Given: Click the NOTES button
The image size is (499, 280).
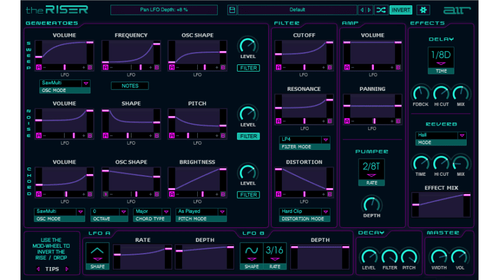Looking at the screenshot, I should click(x=130, y=86).
